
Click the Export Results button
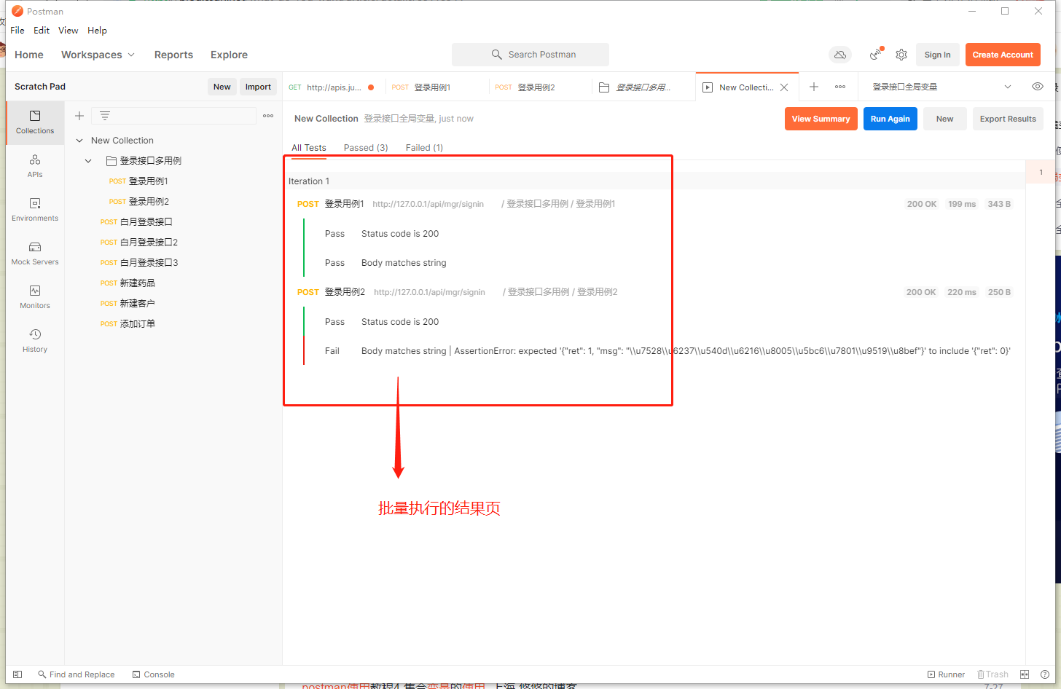[1008, 119]
